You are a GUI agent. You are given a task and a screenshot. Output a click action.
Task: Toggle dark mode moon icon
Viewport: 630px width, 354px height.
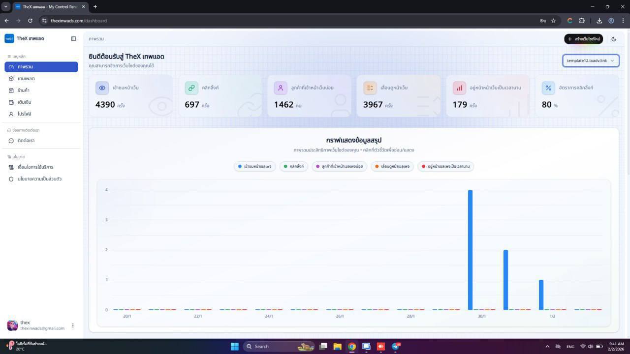[614, 39]
